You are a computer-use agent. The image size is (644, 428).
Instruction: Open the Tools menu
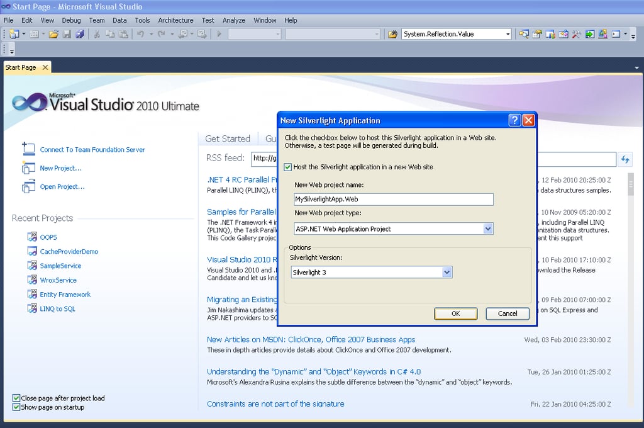(142, 20)
